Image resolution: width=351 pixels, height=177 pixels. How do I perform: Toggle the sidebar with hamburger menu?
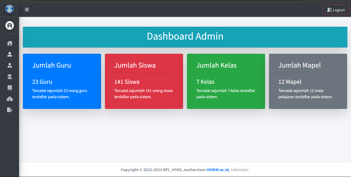[x=27, y=10]
